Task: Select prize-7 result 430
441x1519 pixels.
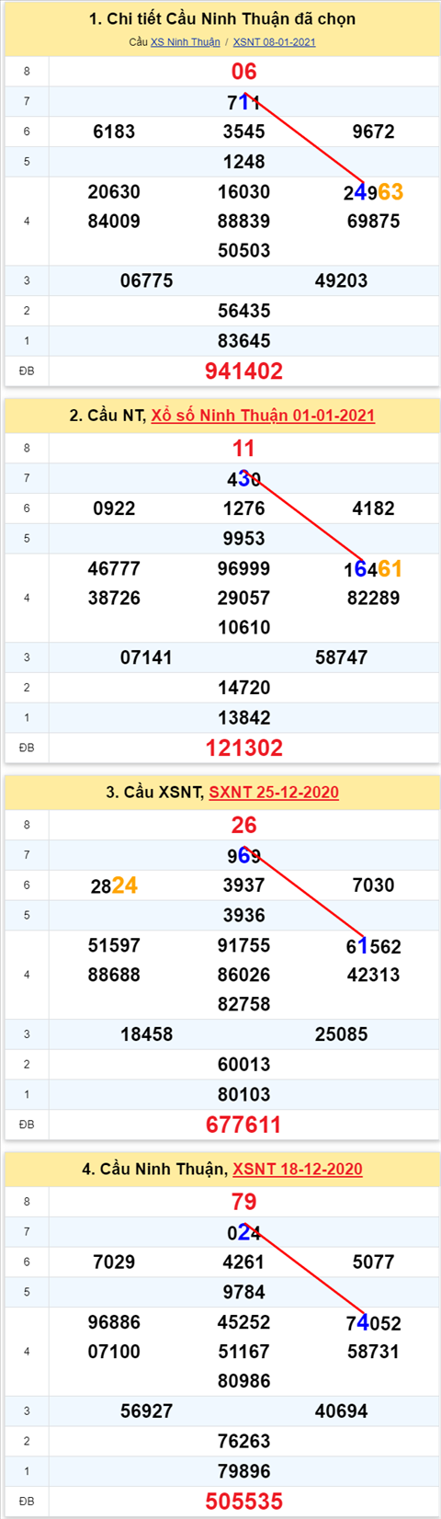Action: click(244, 479)
